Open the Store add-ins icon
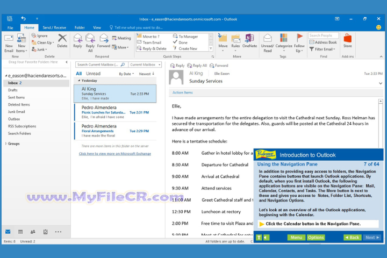387x258 pixels. click(348, 39)
